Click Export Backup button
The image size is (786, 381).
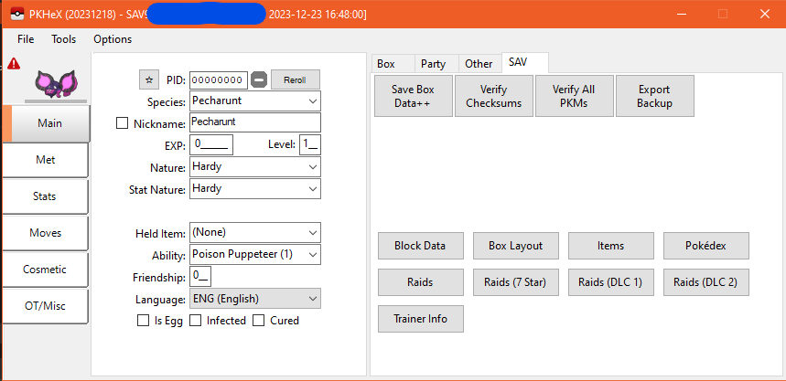click(x=654, y=96)
